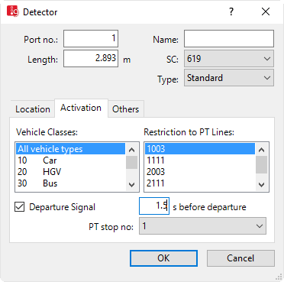Switch to the Location tab

(33, 109)
